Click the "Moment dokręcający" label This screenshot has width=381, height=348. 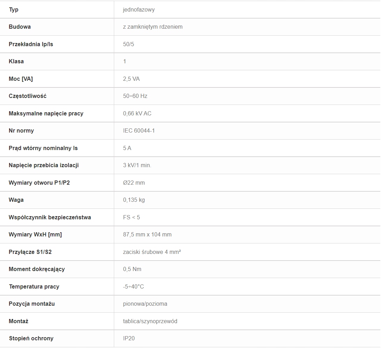[37, 269]
